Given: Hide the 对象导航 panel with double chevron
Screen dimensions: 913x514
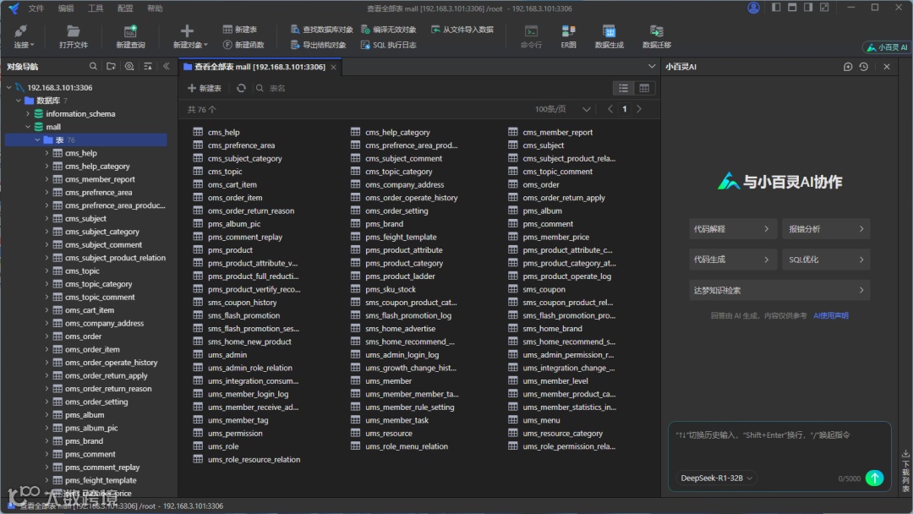Looking at the screenshot, I should pos(167,66).
